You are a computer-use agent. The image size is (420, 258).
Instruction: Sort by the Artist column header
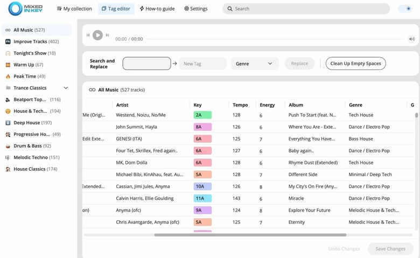(122, 105)
